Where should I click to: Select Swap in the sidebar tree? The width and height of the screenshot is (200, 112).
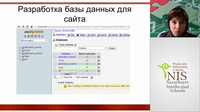pyautogui.click(x=27, y=56)
